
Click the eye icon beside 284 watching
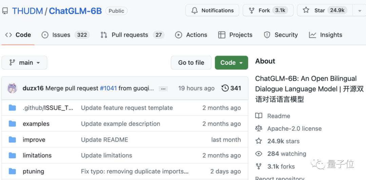(x=259, y=154)
